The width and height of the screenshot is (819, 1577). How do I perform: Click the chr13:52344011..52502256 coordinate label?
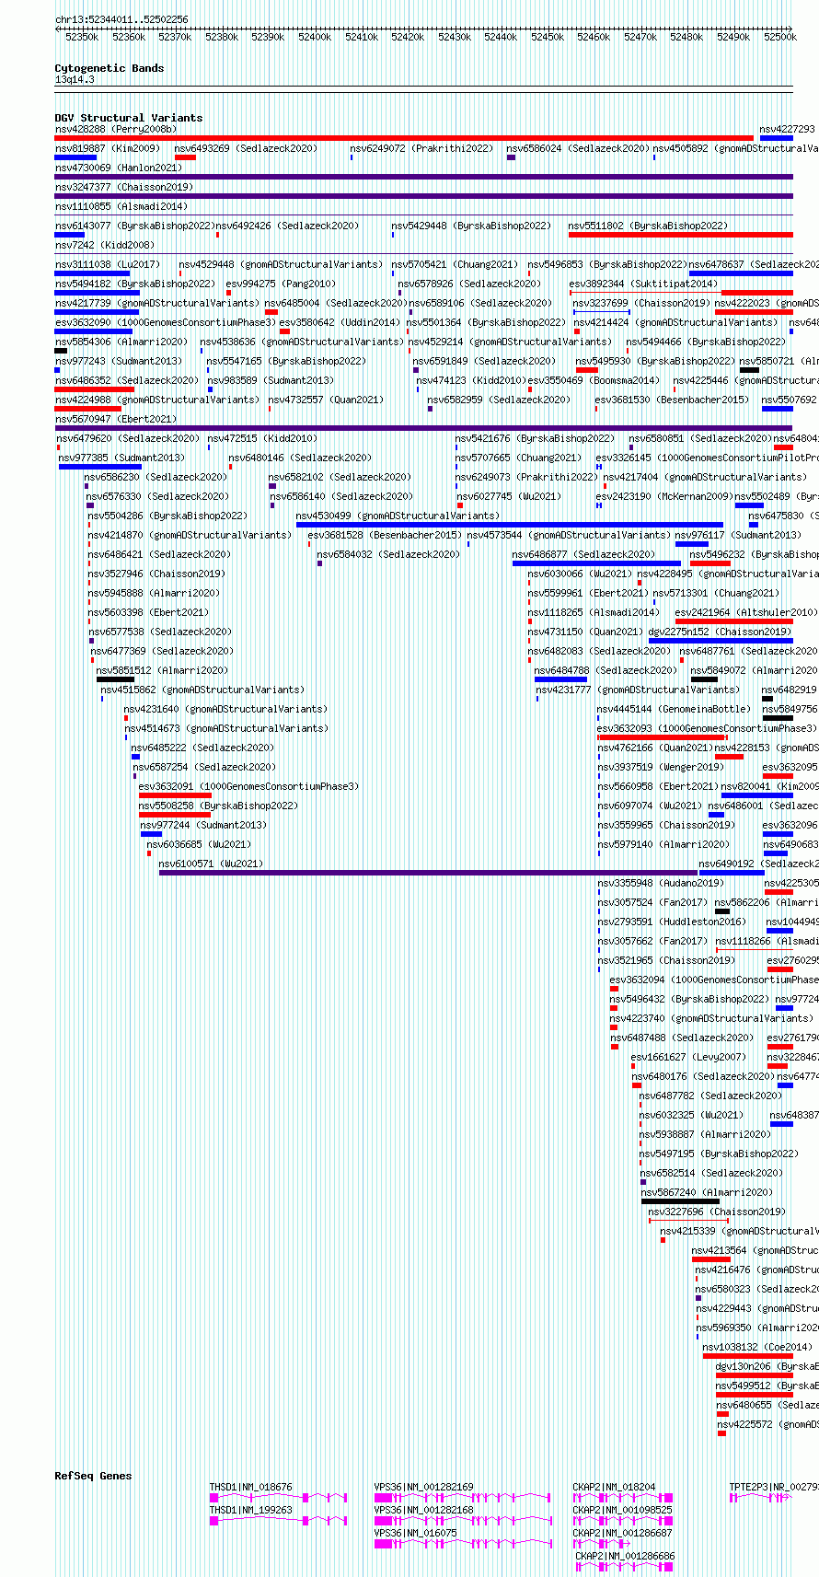point(121,19)
